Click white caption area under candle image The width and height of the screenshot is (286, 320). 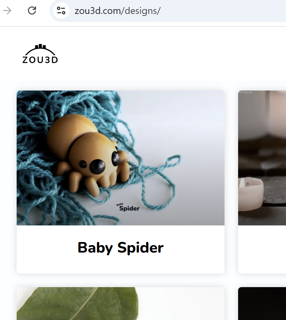point(262,249)
